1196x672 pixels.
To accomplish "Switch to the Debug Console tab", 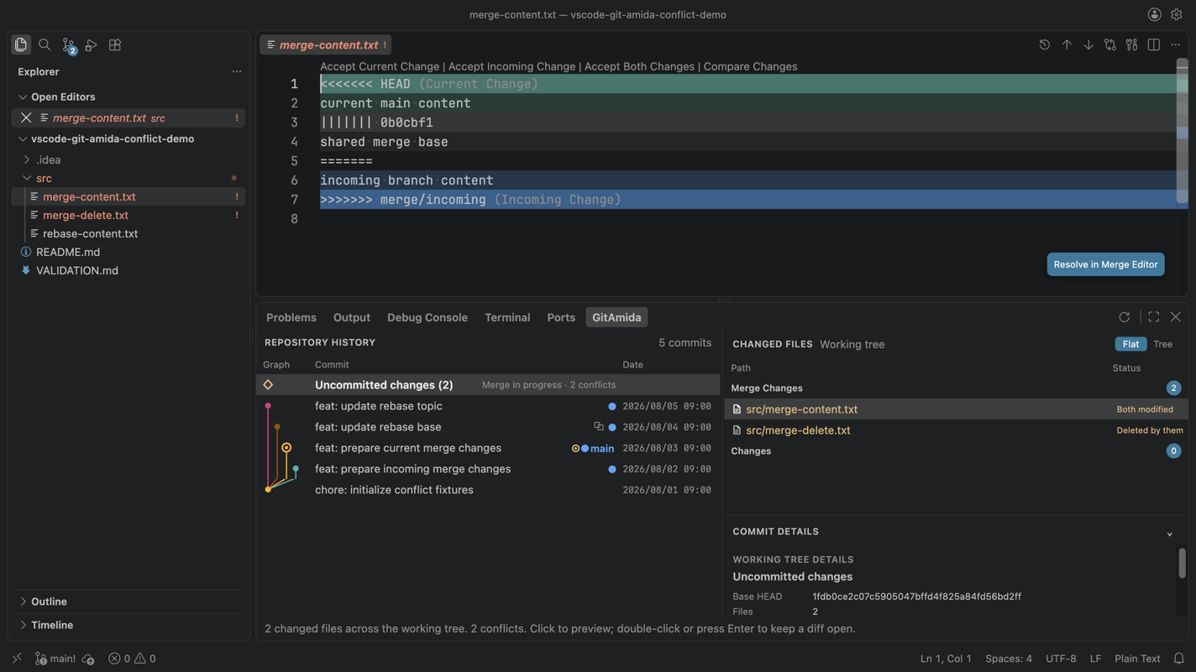I will [428, 317].
